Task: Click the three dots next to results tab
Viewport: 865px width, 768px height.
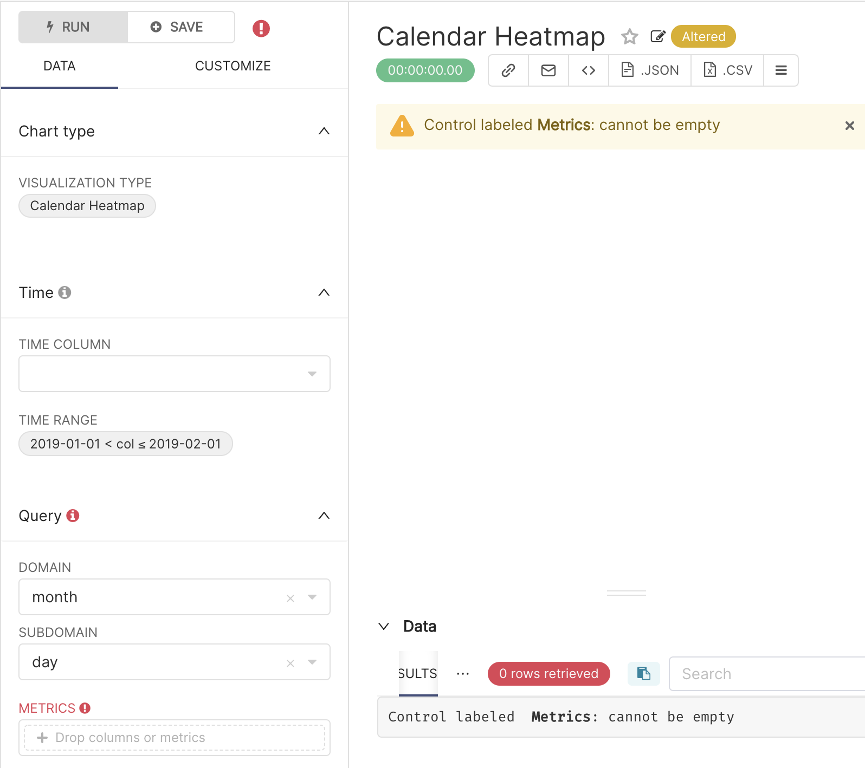Action: click(x=463, y=674)
